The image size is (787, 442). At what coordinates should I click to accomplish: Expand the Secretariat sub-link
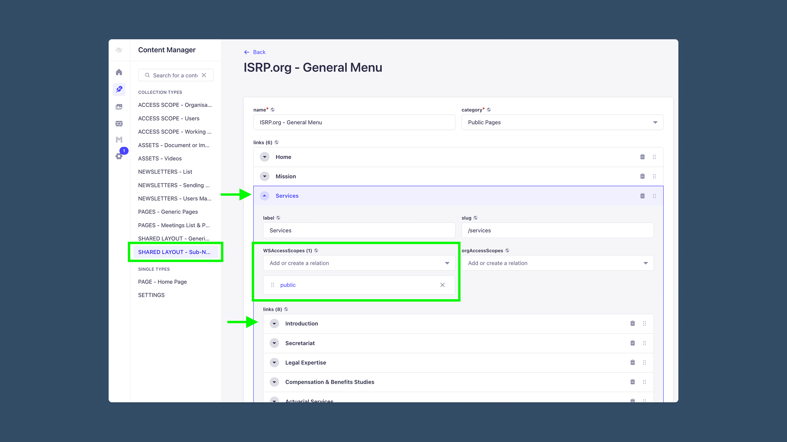[275, 343]
